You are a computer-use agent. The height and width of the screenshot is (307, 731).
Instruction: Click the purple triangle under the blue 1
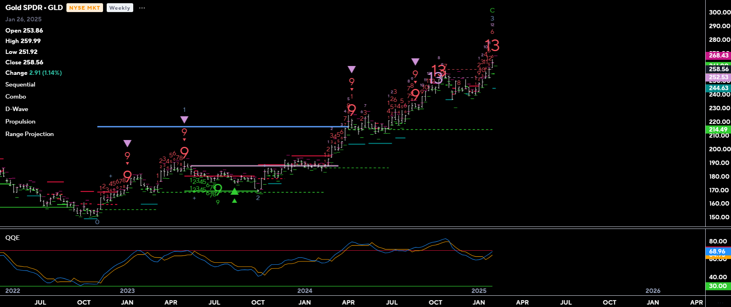pyautogui.click(x=184, y=120)
